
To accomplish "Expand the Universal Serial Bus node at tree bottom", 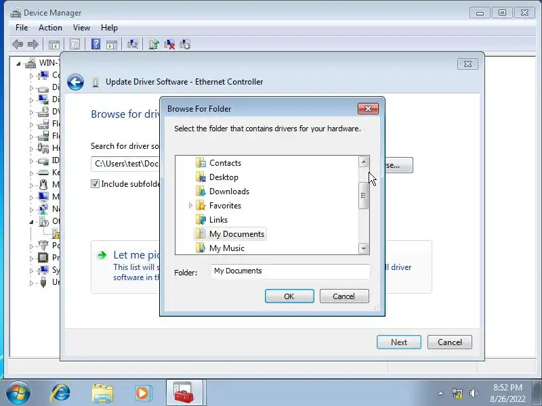I will coord(31,283).
